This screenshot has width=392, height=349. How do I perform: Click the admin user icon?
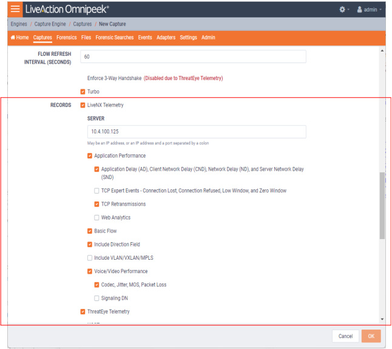[x=359, y=10]
